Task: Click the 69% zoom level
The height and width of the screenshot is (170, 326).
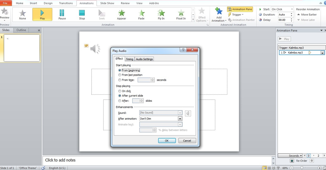Action: [x=285, y=168]
